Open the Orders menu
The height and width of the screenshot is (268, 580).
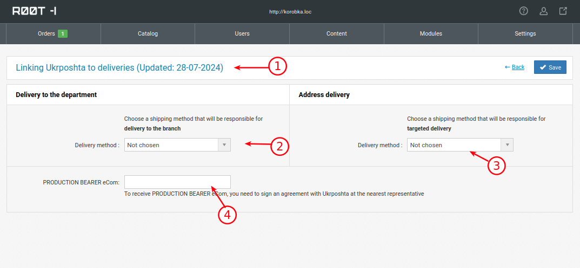pos(54,33)
